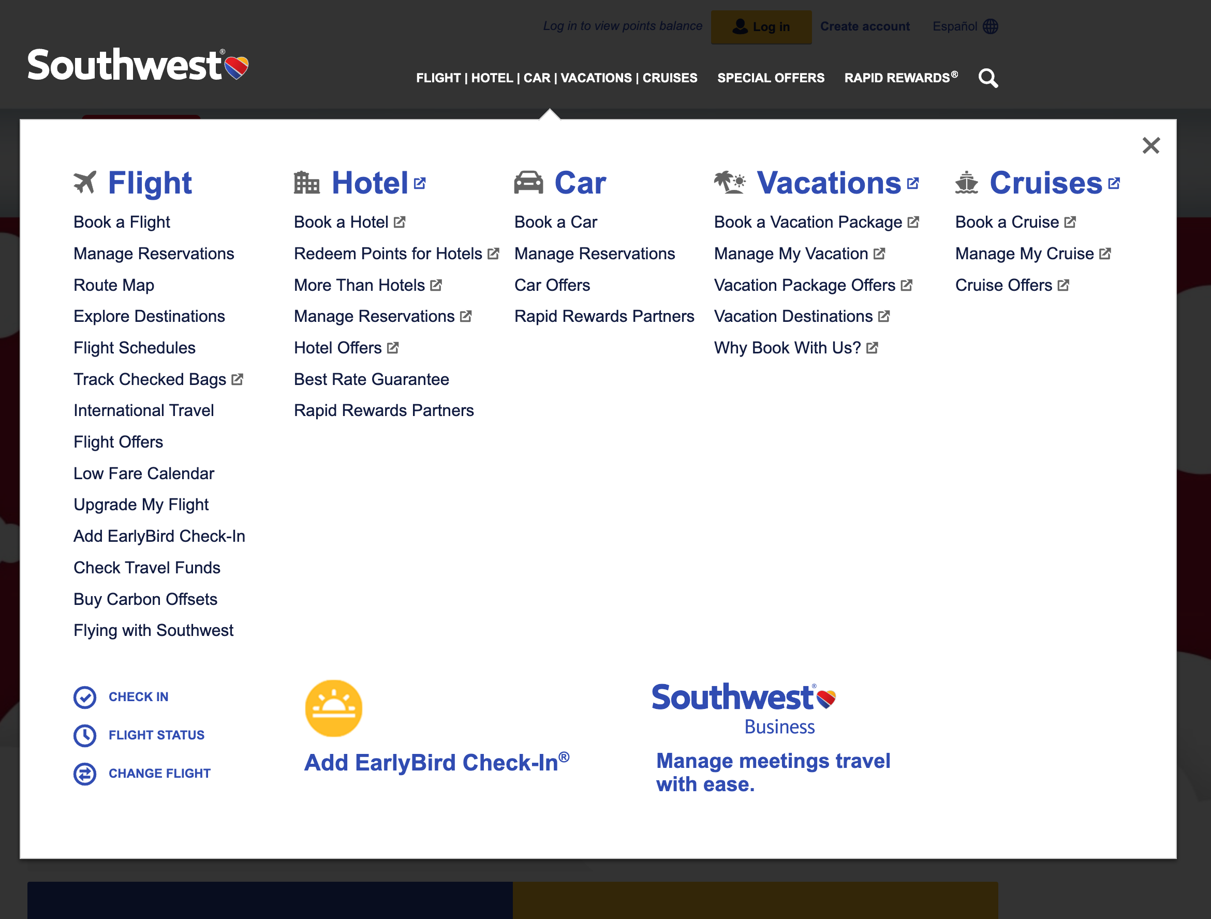Click the Flight Status clock icon
Viewport: 1211px width, 919px height.
point(85,735)
